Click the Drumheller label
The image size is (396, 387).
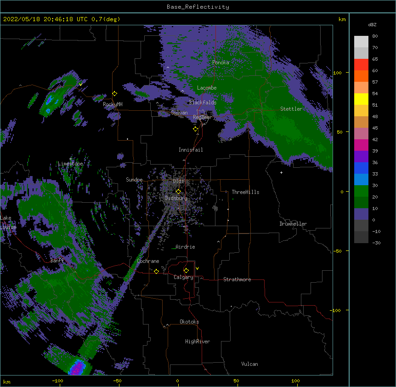(293, 224)
